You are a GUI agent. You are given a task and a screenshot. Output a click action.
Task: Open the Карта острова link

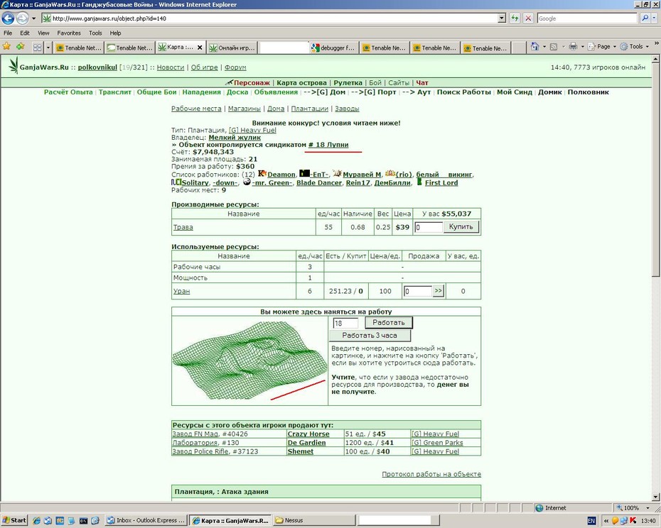click(x=301, y=83)
